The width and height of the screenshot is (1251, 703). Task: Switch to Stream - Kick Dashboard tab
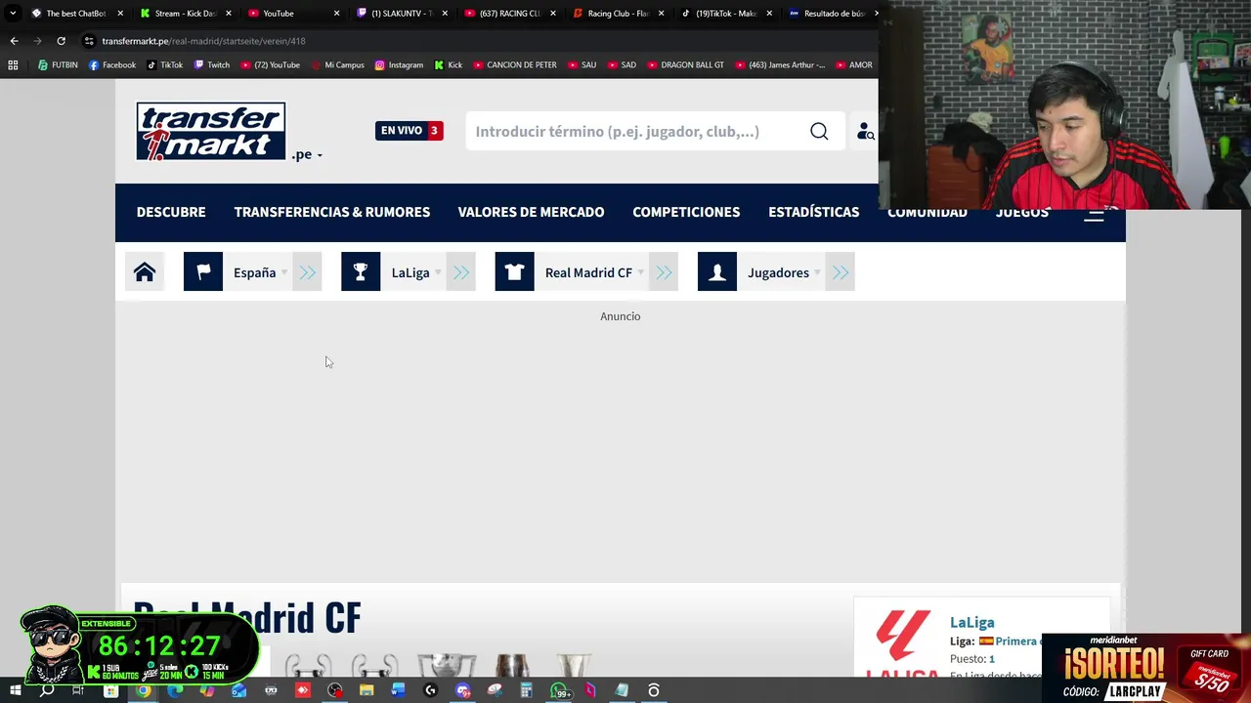point(185,14)
